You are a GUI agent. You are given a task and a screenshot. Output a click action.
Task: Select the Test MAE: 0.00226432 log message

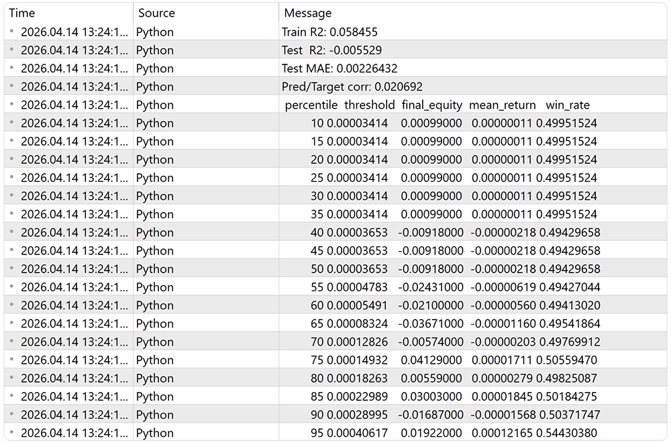point(340,68)
